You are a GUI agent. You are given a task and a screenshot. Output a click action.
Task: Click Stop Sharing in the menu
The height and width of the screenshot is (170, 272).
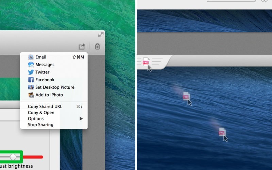click(40, 125)
